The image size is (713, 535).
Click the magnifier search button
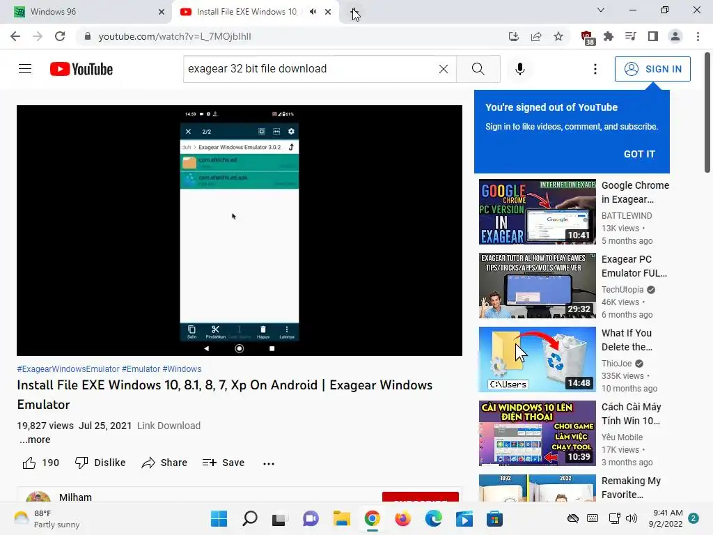click(478, 69)
